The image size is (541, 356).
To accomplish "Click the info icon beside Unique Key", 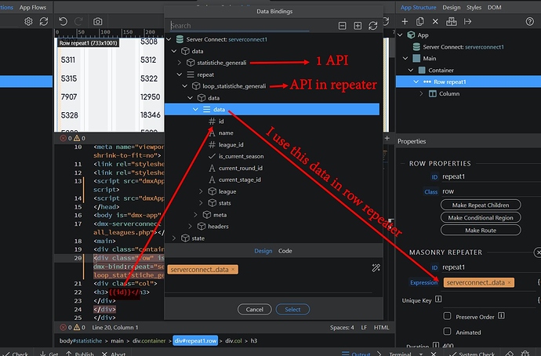I will (x=438, y=299).
